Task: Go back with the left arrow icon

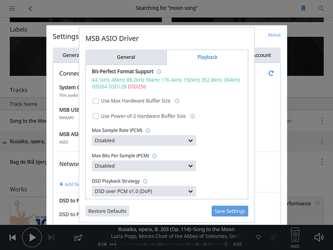Action: [30, 8]
